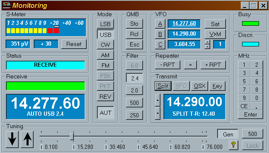The image size is (269, 153).
Task: Select VFO C button
Action: [160, 44]
